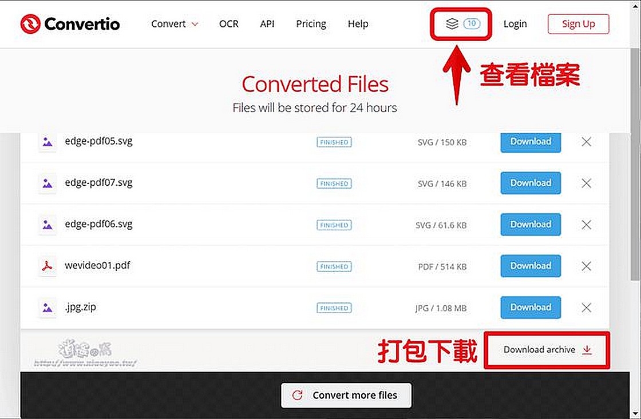Click the file name wevideo01.pdf

click(97, 265)
